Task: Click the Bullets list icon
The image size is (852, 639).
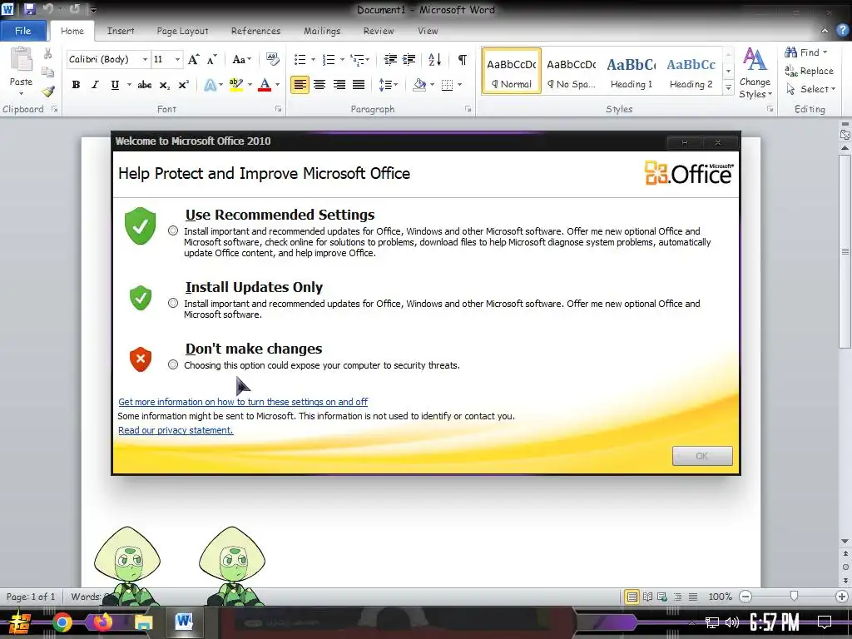Action: 300,59
